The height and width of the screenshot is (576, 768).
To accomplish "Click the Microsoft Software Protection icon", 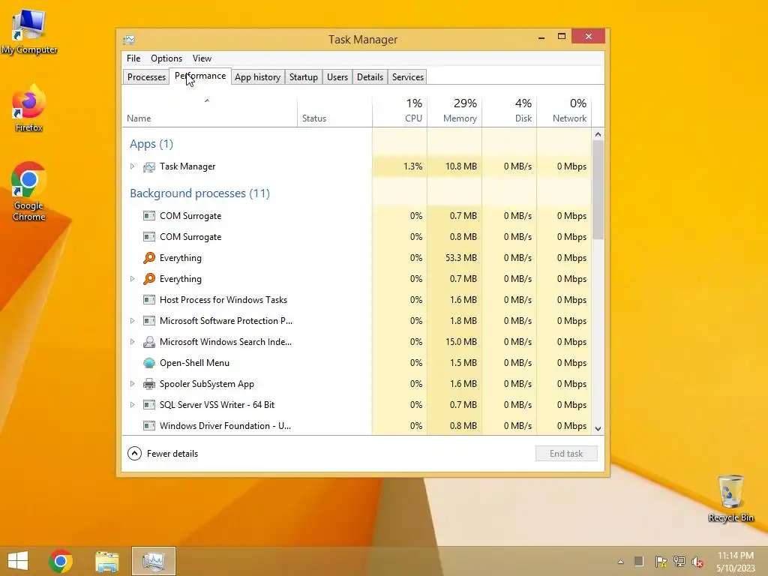I will click(x=149, y=321).
